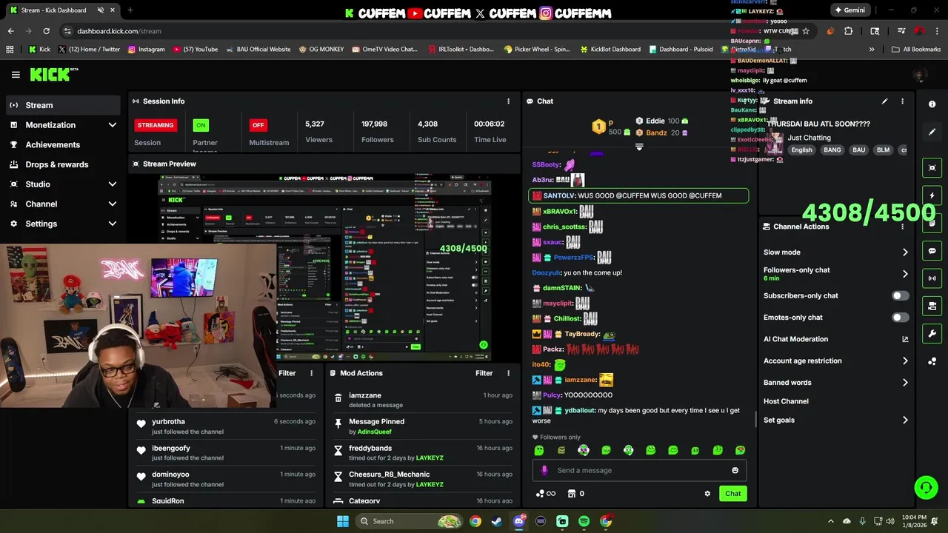The width and height of the screenshot is (948, 533).
Task: Open the gift shop icon below chat
Action: [x=572, y=494]
